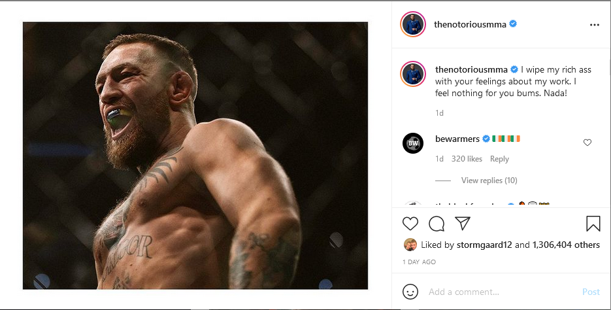611x310 pixels.
Task: Reply to the bewarmers comment
Action: tap(499, 159)
